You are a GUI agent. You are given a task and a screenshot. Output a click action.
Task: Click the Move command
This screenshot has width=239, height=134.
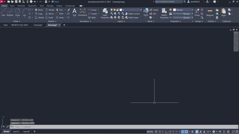39,10
